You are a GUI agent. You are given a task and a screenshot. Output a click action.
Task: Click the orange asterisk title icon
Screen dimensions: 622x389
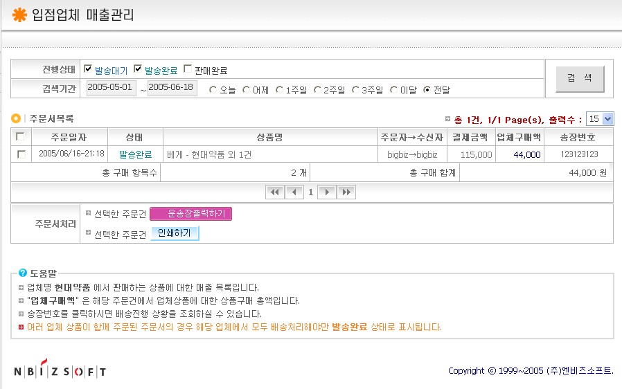19,15
